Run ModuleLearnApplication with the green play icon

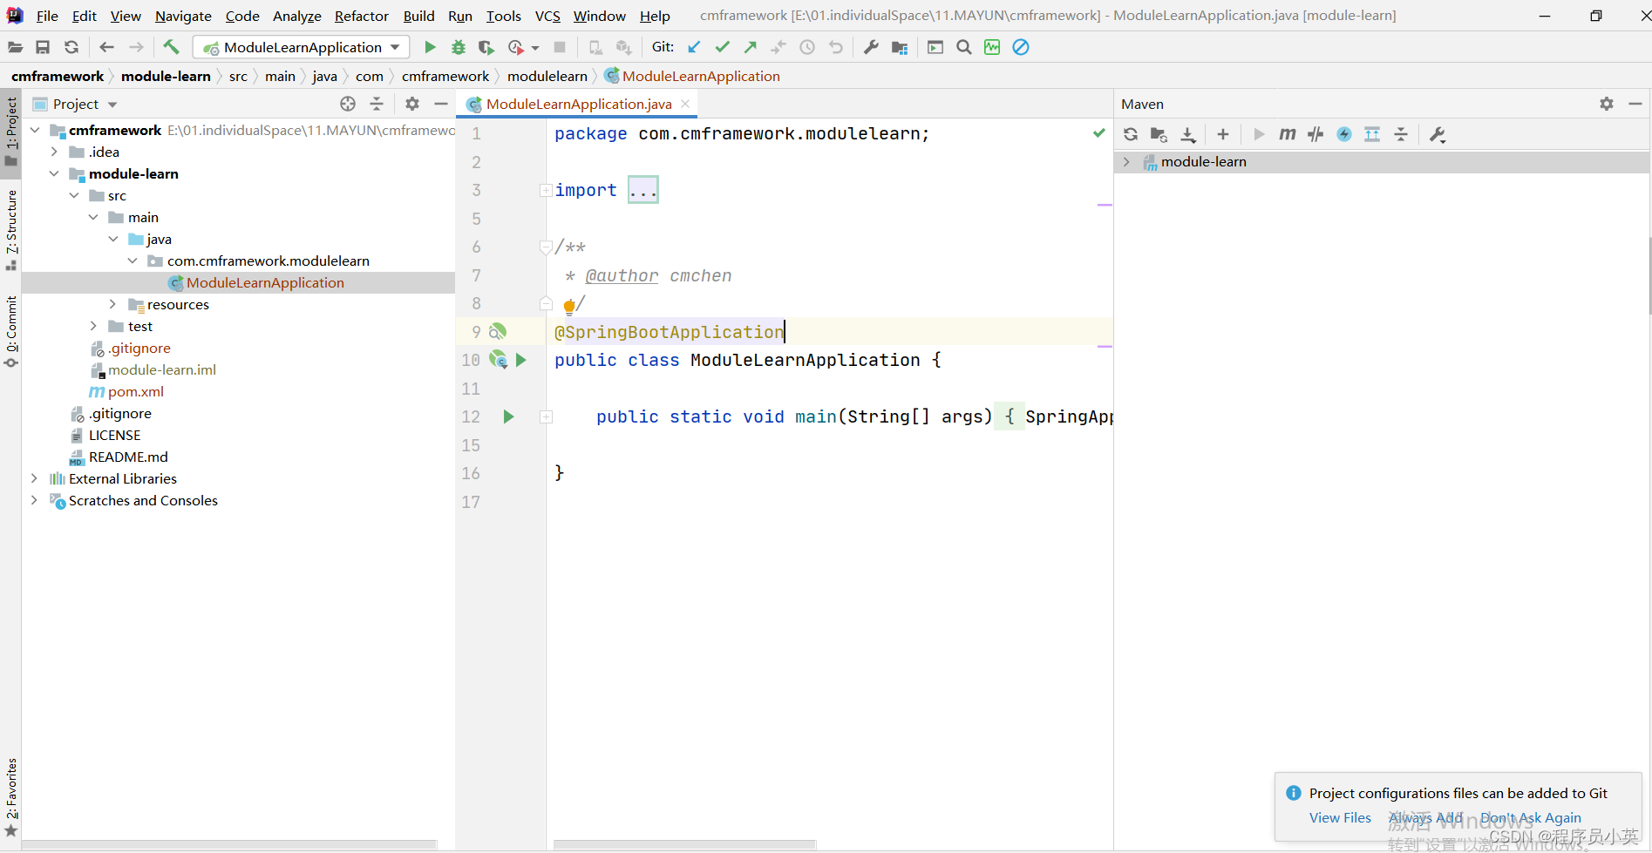[430, 47]
